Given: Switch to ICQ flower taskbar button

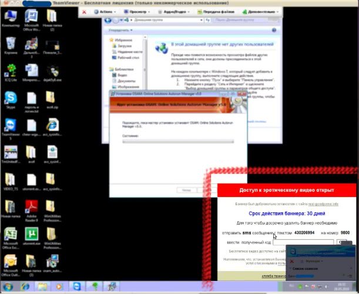Looking at the screenshot, I should tap(95, 287).
